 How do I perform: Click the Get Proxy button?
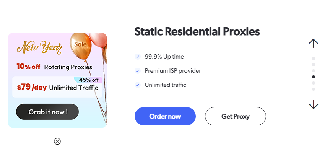(x=236, y=116)
